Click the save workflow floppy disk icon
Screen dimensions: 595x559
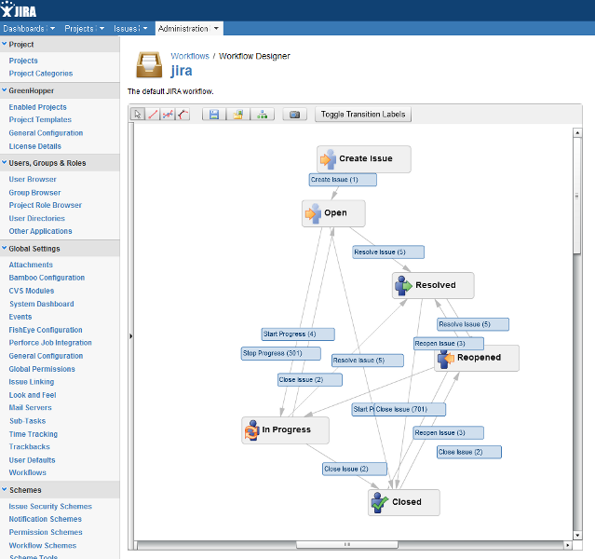[x=214, y=115]
